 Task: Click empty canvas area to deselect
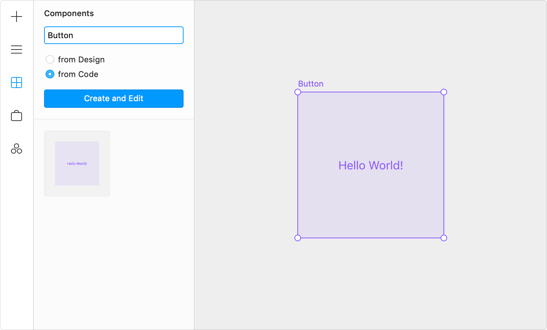click(496, 286)
